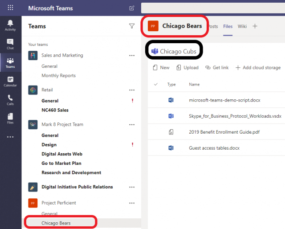Viewport: 285px width, 229px height.
Task: Click Mark 8 Project Team name
Action: coord(62,124)
